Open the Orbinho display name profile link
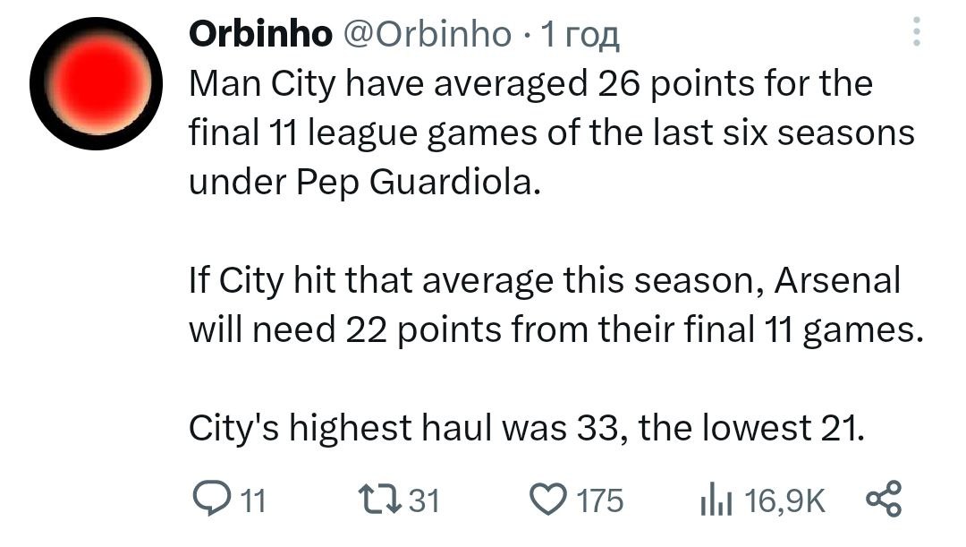This screenshot has width=966, height=547. click(259, 35)
